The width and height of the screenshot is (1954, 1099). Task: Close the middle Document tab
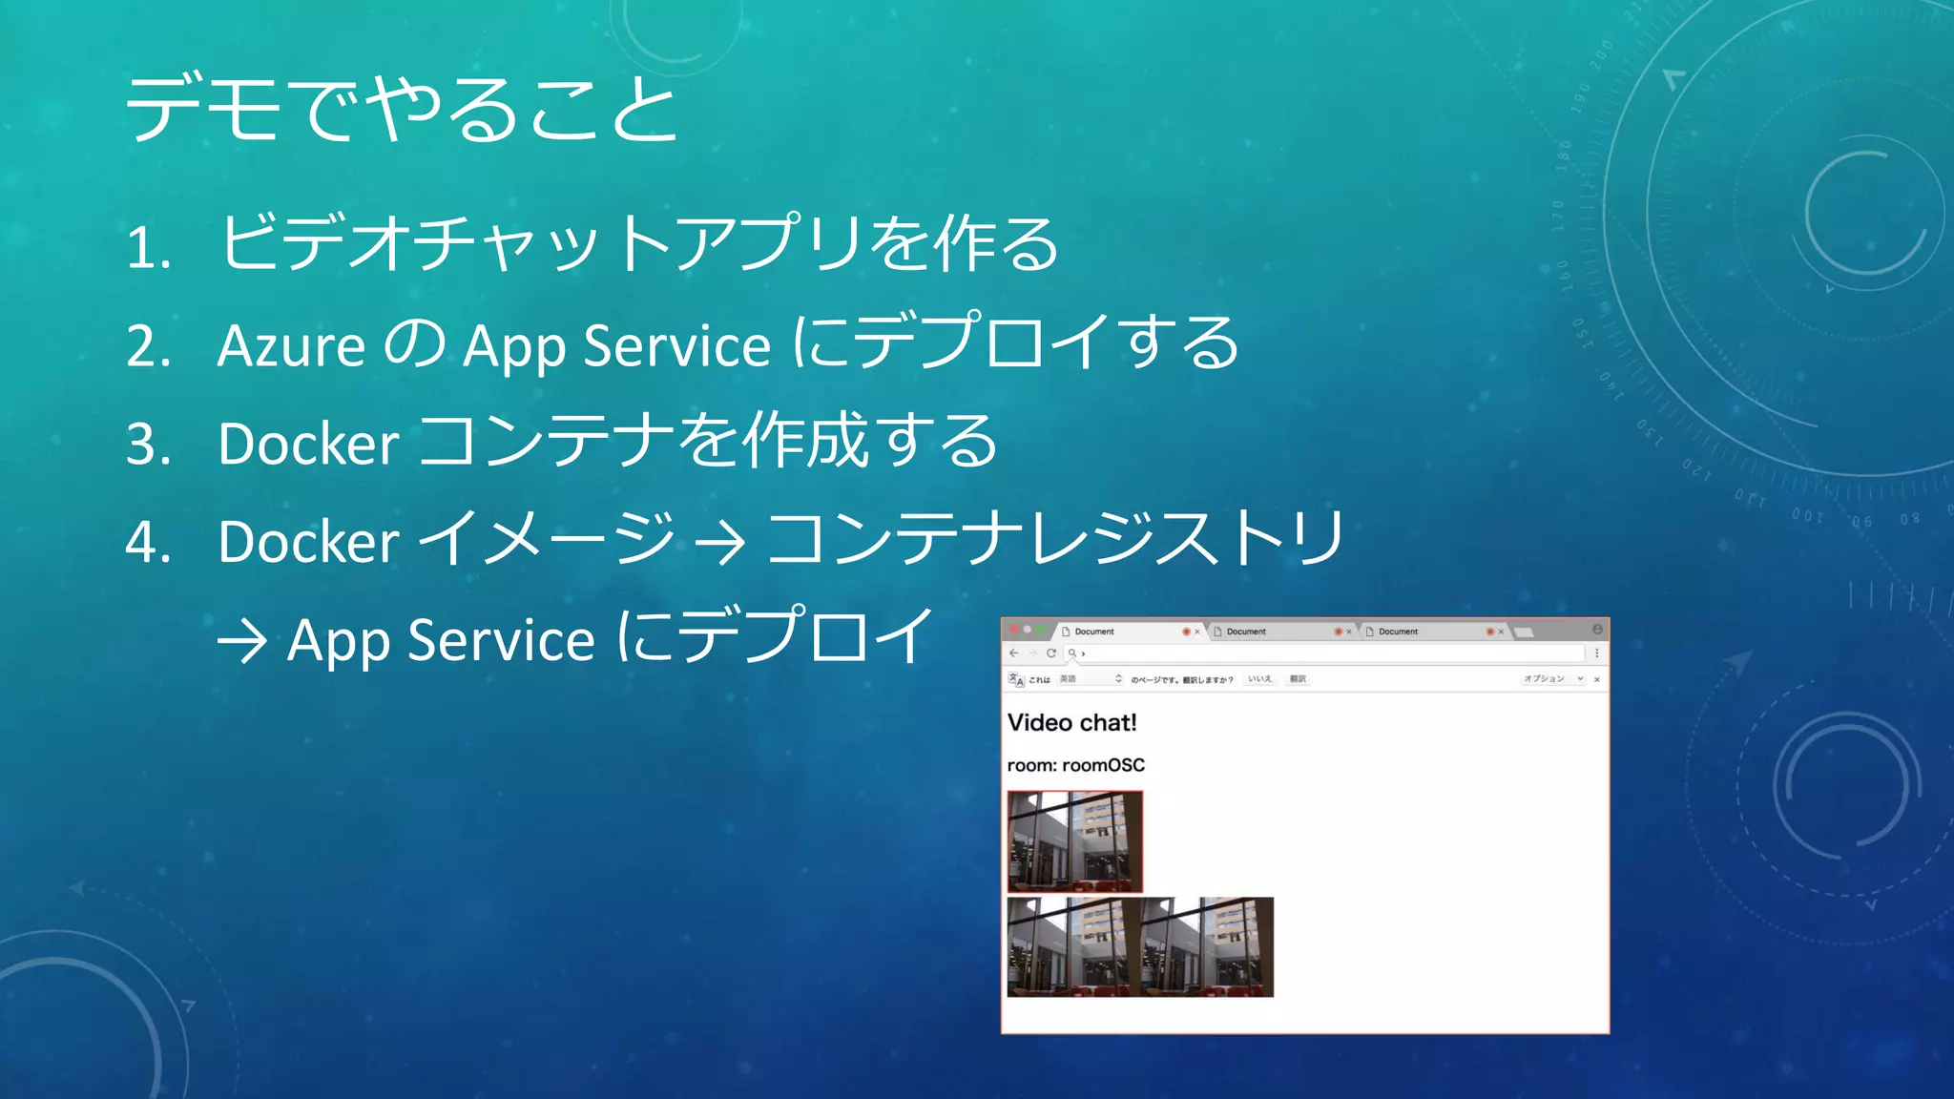(1349, 632)
